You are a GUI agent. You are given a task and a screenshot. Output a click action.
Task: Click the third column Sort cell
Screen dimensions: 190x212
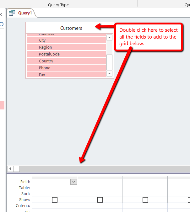(x=145, y=193)
